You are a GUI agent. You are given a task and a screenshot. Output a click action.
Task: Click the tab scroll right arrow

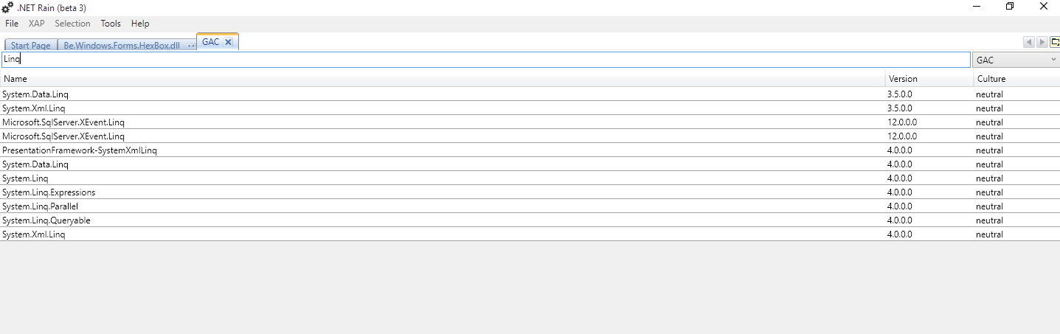(x=1042, y=43)
